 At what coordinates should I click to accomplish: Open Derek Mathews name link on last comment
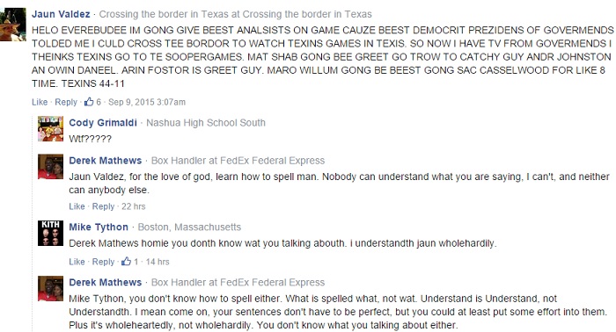click(x=106, y=282)
